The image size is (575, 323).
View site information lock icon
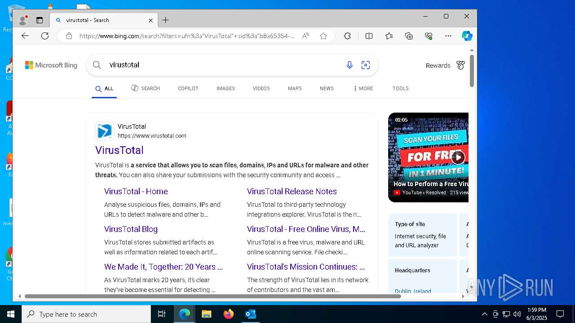(x=69, y=36)
